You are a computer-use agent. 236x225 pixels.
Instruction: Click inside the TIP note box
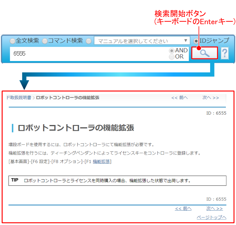[117, 181]
